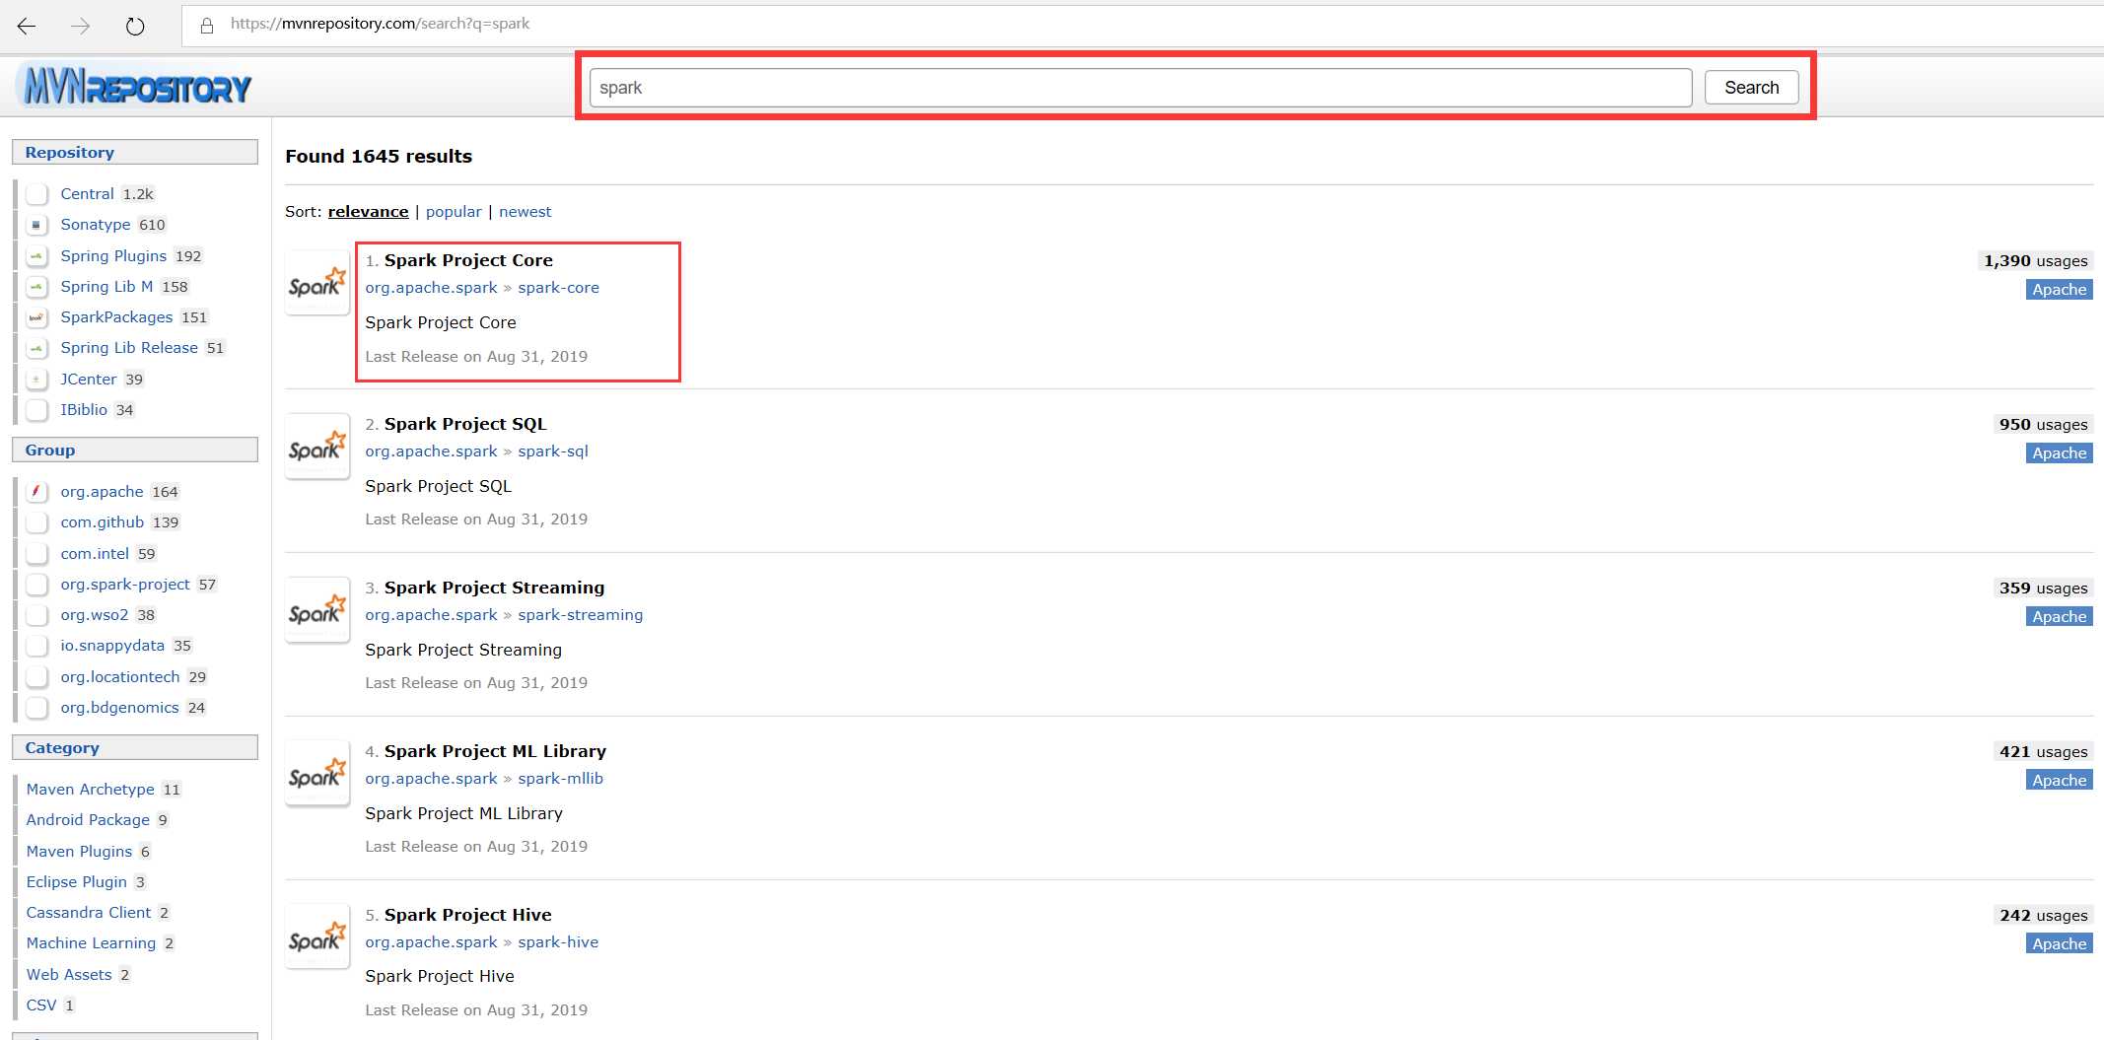Sort results by relevance
Viewport: 2104px width, 1040px height.
click(x=368, y=212)
